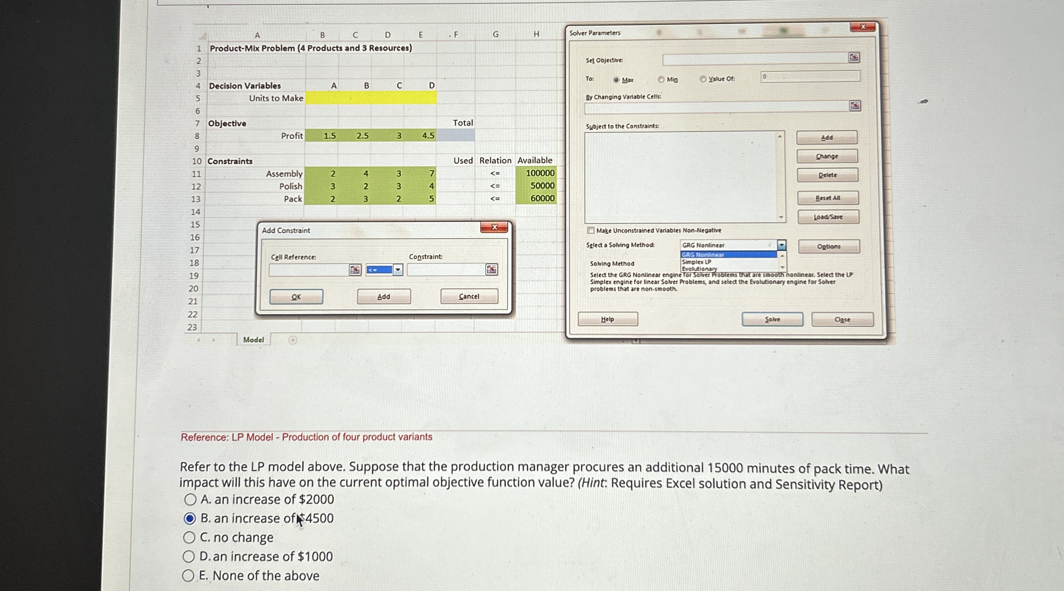Click Changing Variable Cells range selector icon

[x=855, y=106]
